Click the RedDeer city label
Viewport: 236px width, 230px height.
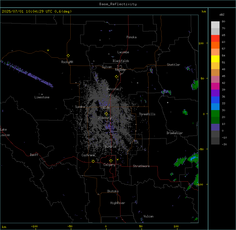click(120, 70)
